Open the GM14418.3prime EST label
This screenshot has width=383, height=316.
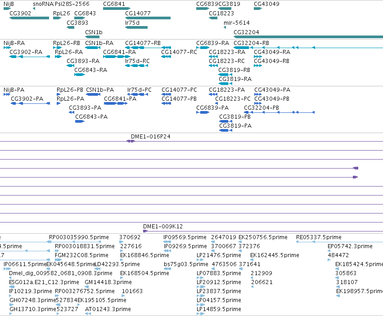pyautogui.click(x=108, y=282)
